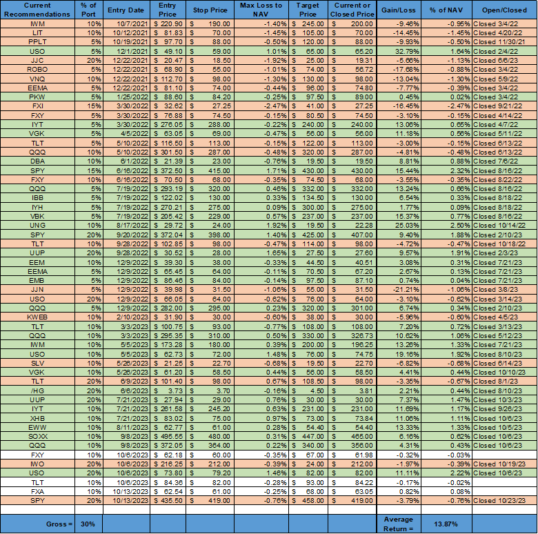The height and width of the screenshot is (534, 538).
Task: Select the entry date 9/20/2022
Action: point(126,235)
